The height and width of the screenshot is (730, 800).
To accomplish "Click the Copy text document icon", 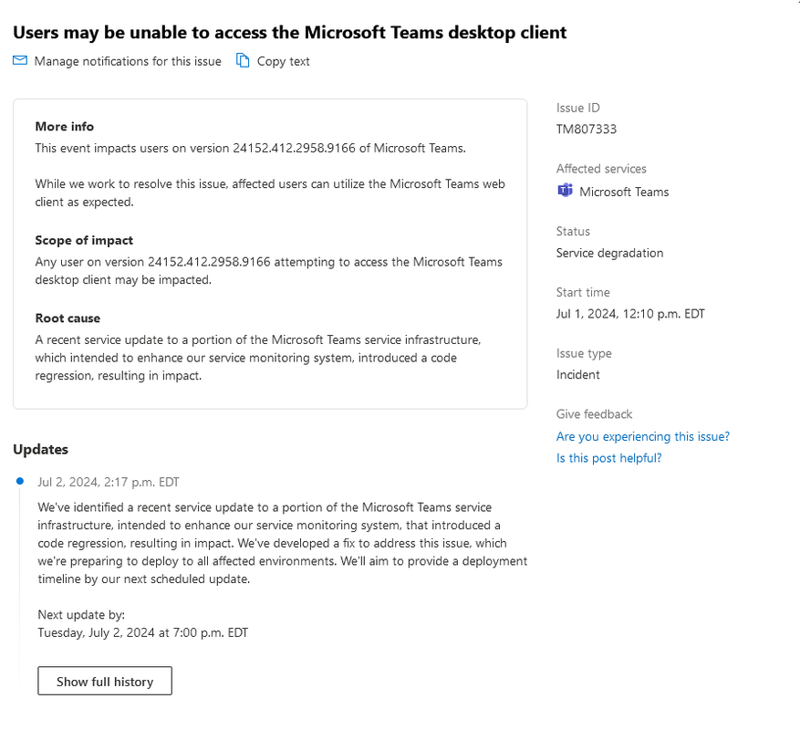I will tap(243, 61).
